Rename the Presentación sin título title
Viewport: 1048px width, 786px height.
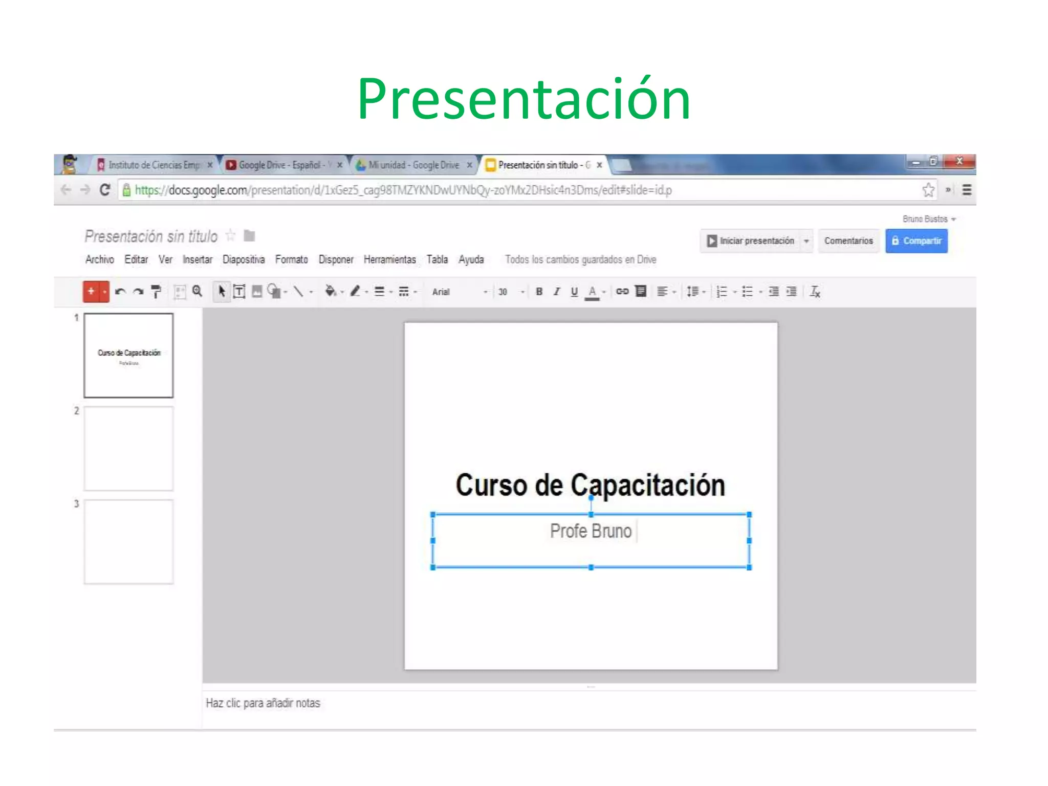151,236
